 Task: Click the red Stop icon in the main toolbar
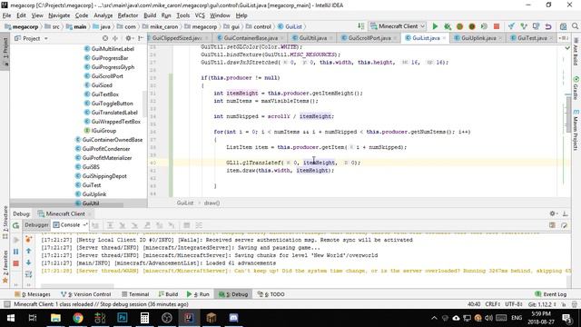(x=497, y=26)
